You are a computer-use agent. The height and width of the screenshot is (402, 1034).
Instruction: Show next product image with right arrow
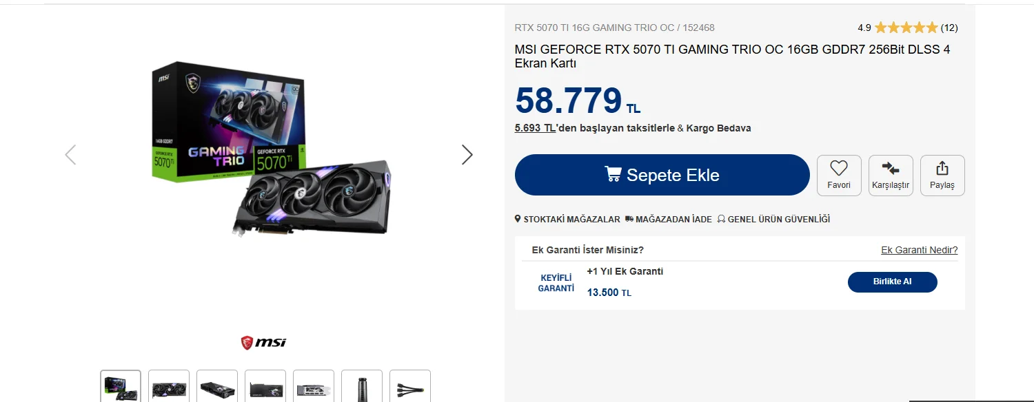[x=467, y=155]
